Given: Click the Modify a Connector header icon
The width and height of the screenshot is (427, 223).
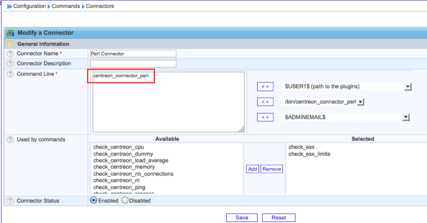Looking at the screenshot, I should (10, 33).
